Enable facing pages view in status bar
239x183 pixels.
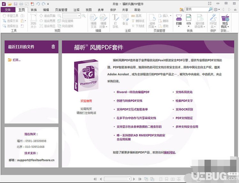173,179
